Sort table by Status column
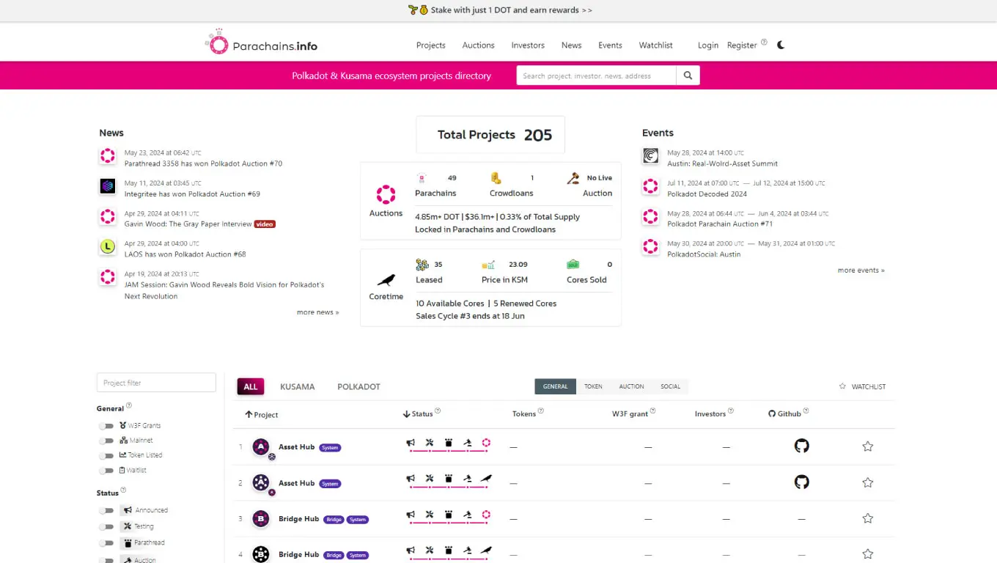The image size is (997, 563). [x=418, y=414]
